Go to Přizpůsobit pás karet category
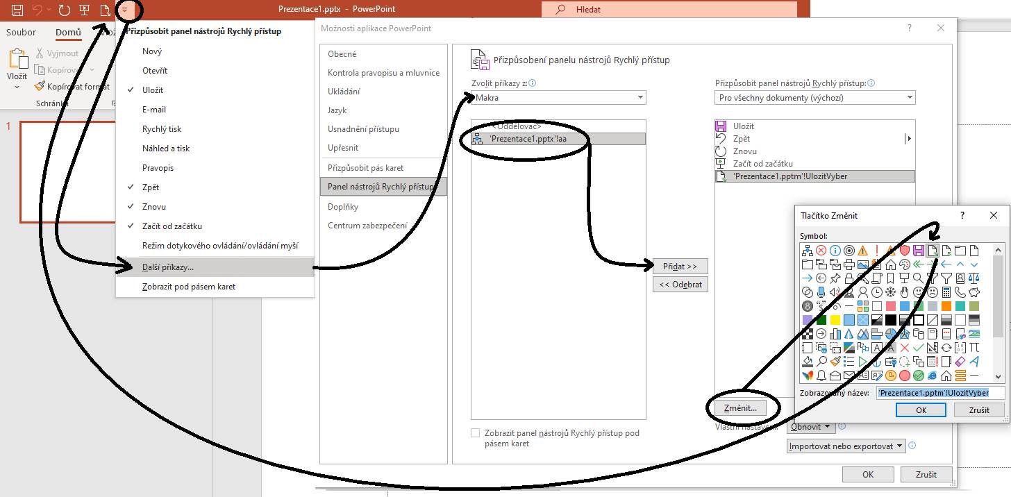 point(383,168)
